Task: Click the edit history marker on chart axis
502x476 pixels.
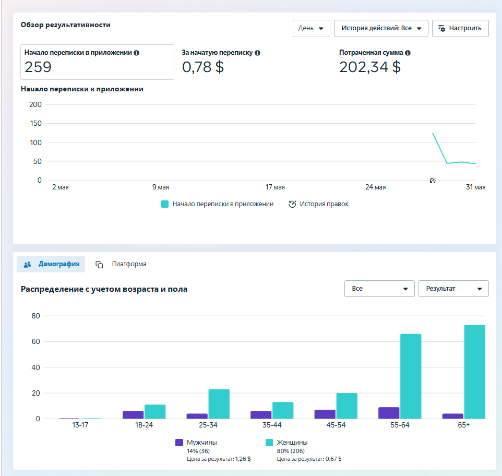Action: pos(433,181)
